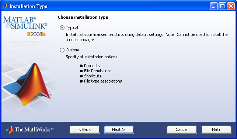Select the Typical installation radio button
Screen dimensions: 237x139
tap(62, 28)
